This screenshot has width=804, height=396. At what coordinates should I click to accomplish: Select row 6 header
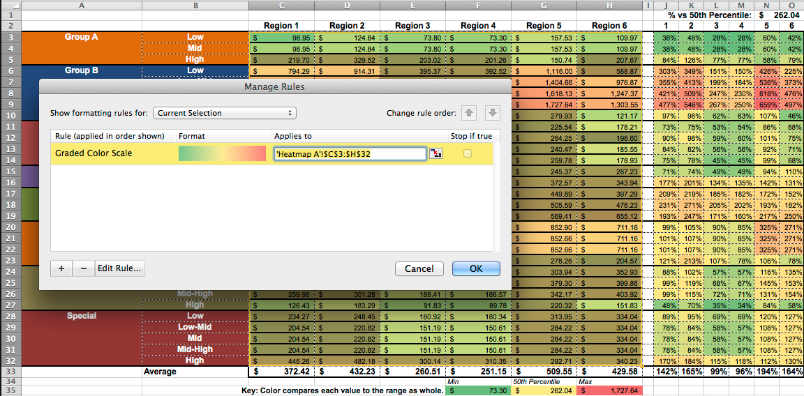point(10,70)
